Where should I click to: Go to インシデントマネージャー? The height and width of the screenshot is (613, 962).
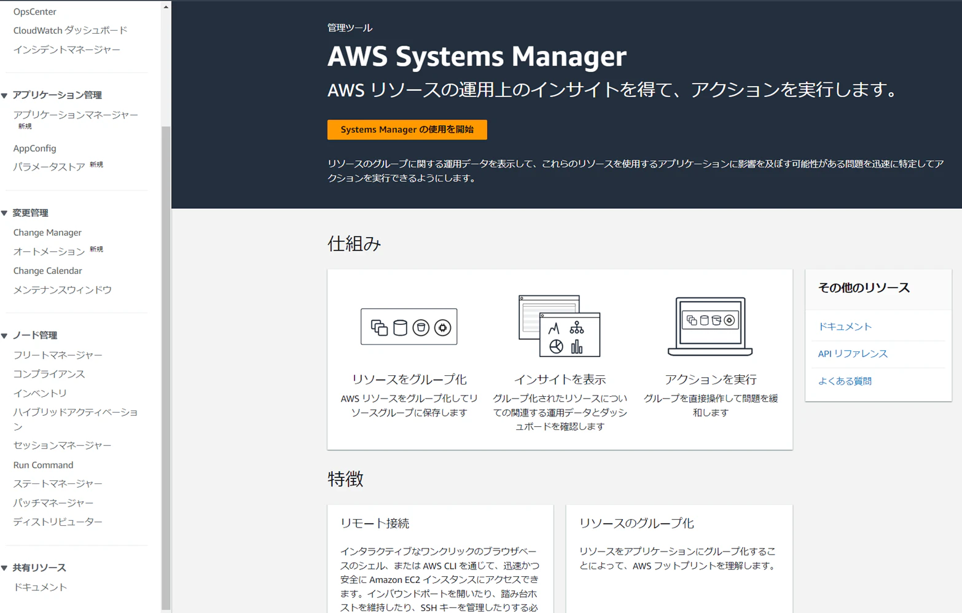pos(66,49)
